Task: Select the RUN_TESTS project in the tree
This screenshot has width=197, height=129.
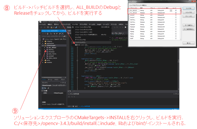Action: tap(52, 54)
